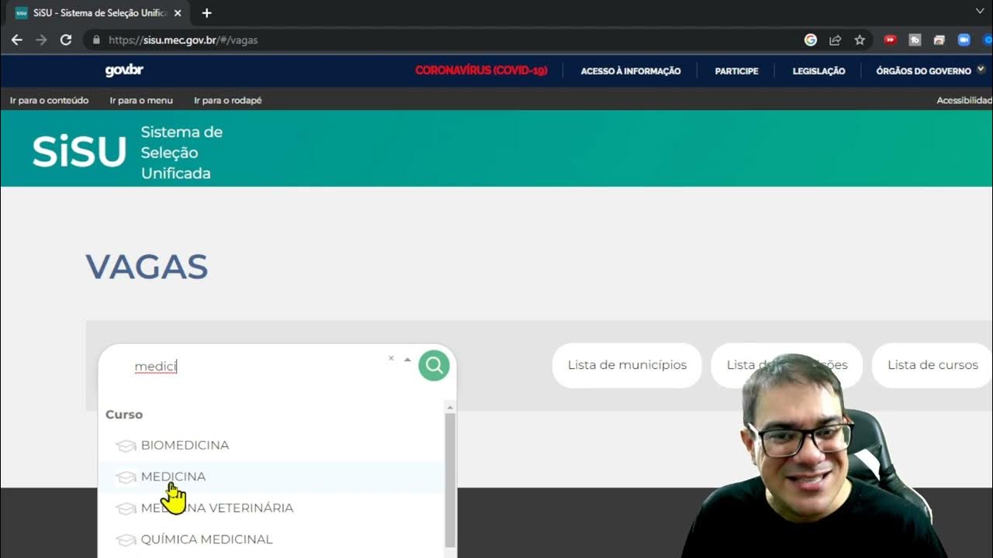Click the share page icon in the address bar
Screen dimensions: 993x558
pyautogui.click(x=836, y=40)
